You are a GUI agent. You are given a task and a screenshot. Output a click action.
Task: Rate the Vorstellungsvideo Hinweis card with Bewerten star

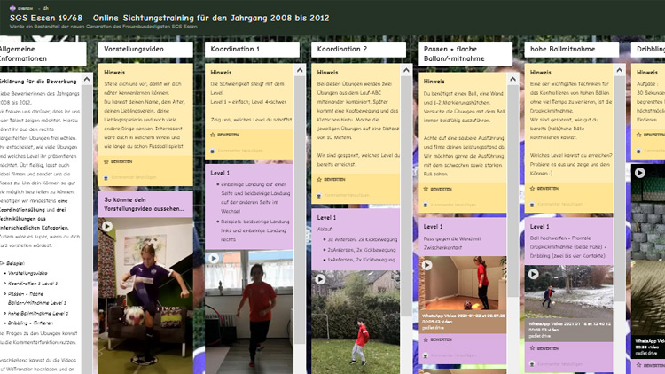click(106, 161)
